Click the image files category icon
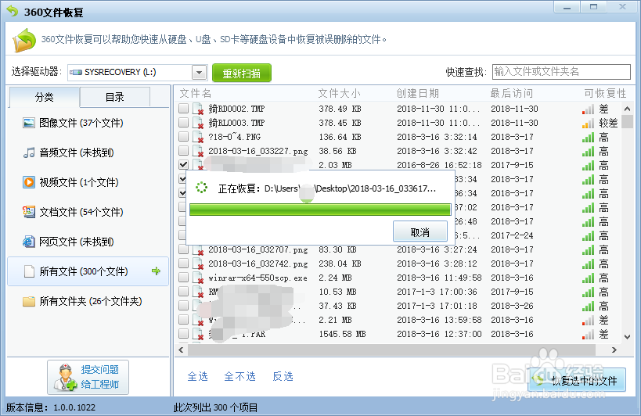 pos(29,123)
